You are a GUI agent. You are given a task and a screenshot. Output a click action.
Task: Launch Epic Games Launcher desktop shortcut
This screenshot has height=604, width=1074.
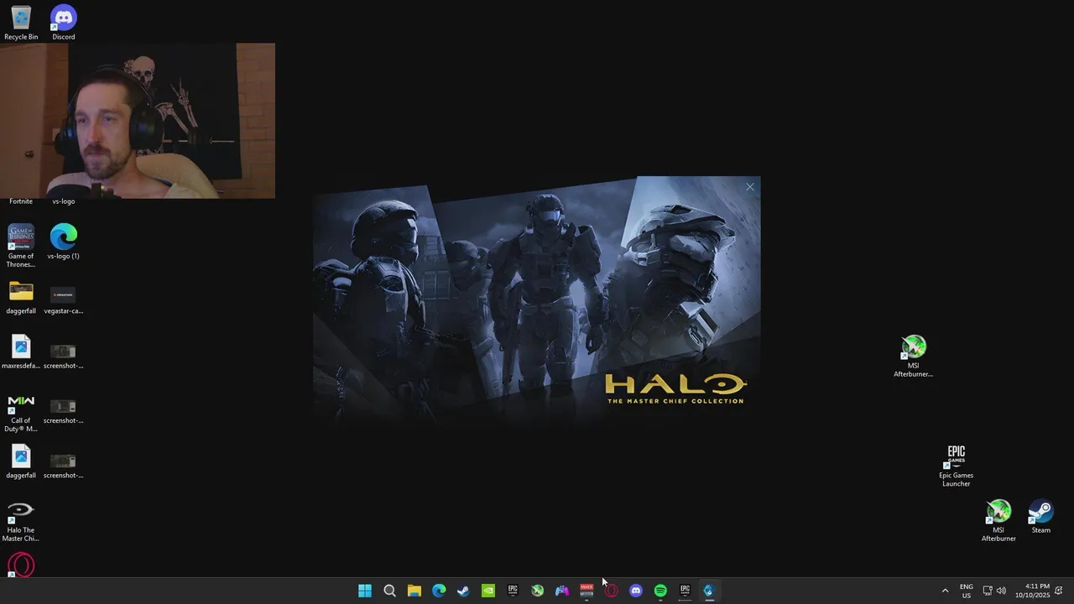point(957,466)
